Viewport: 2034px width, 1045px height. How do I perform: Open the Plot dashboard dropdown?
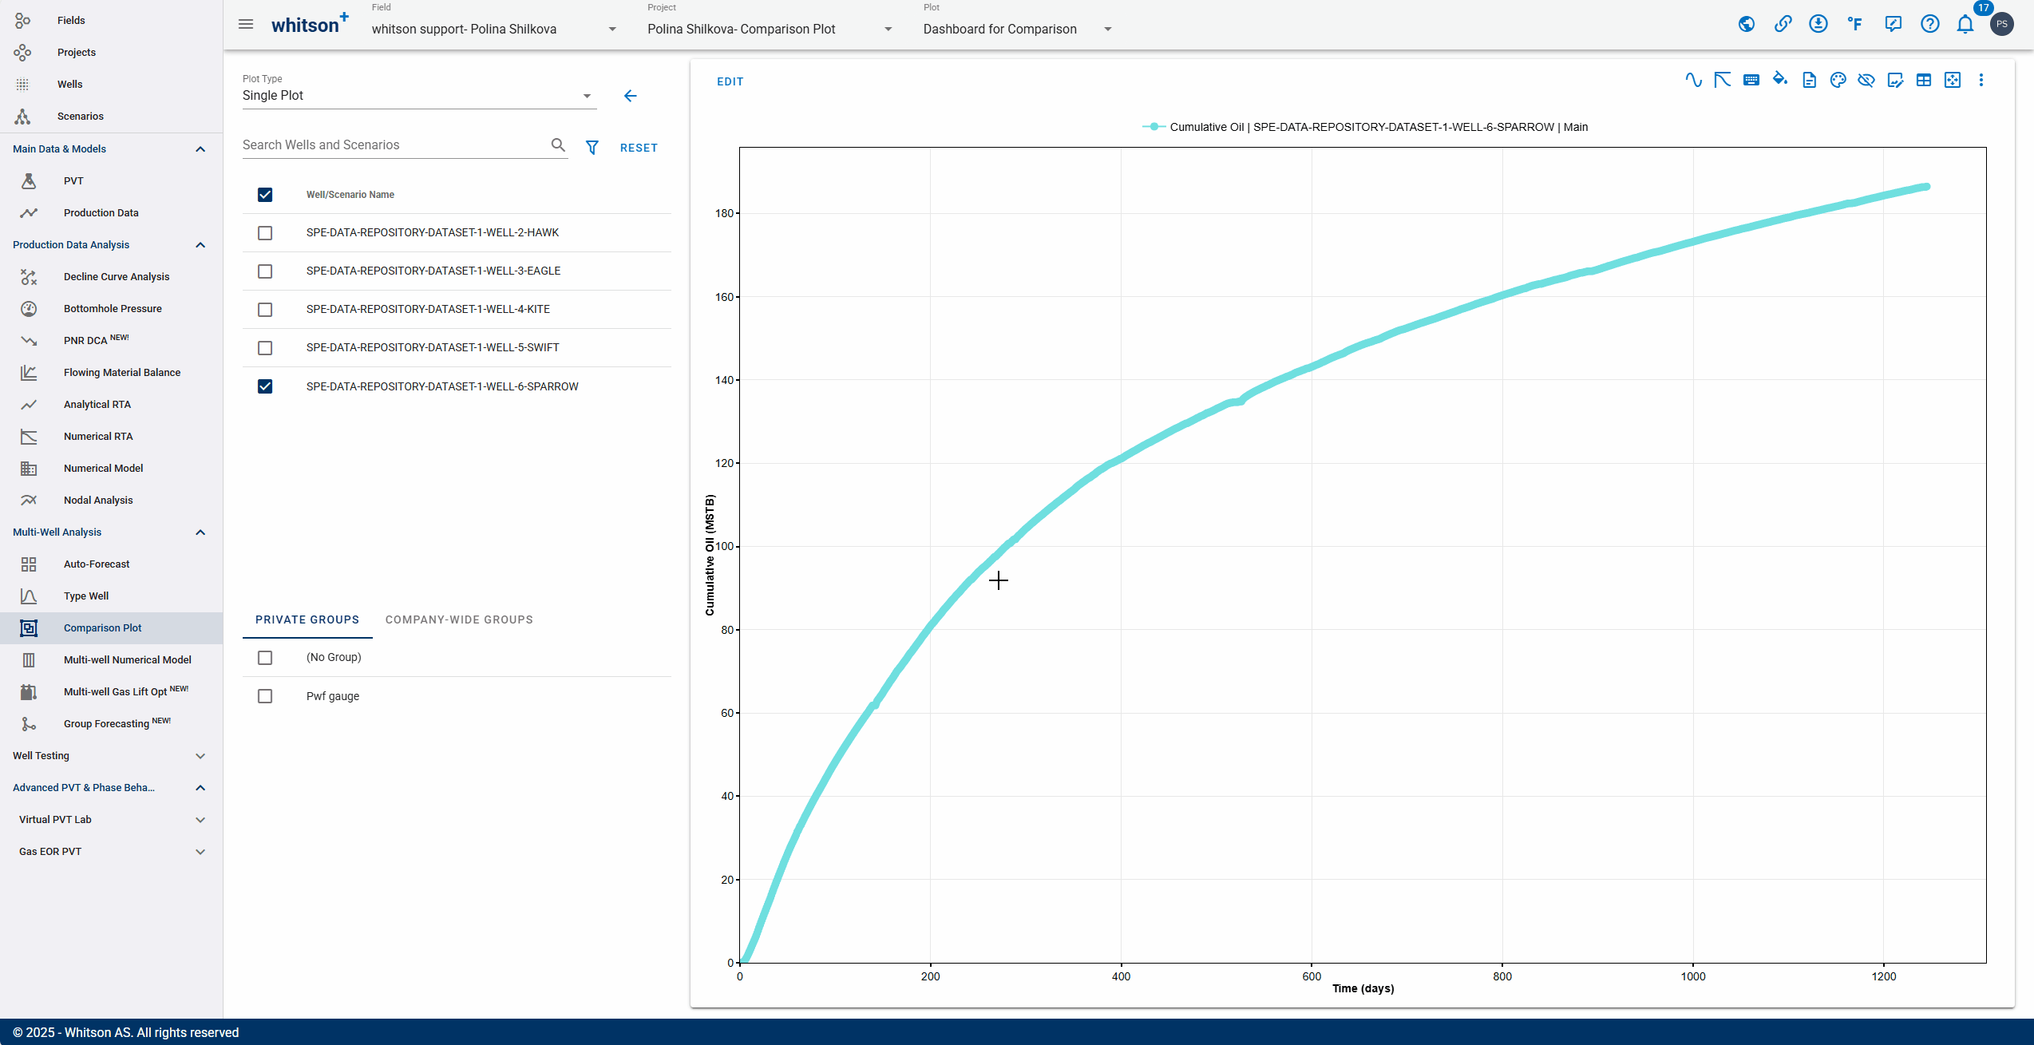tap(1018, 29)
